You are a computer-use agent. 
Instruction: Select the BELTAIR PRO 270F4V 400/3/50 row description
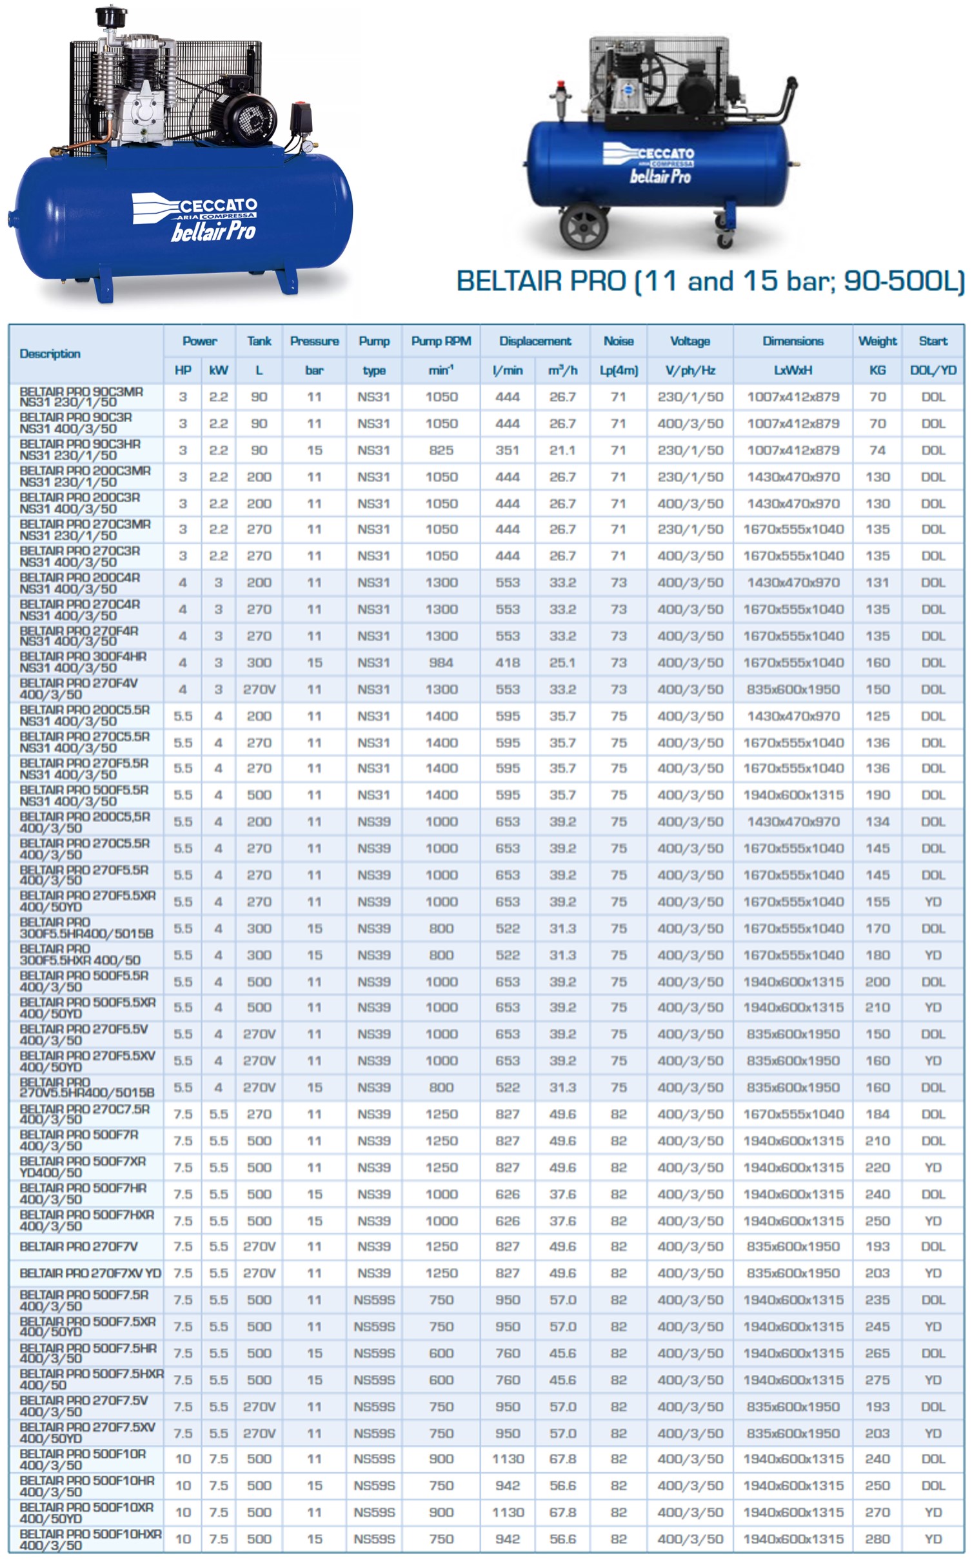[x=79, y=689]
